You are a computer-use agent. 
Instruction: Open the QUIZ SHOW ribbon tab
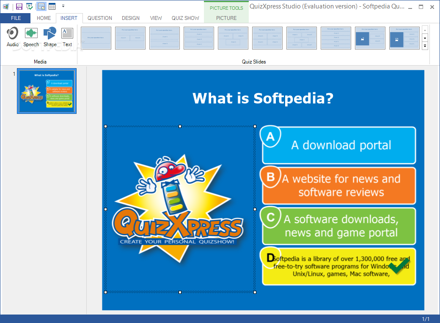pos(185,18)
